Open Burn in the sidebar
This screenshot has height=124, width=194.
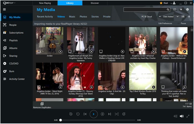12,71
